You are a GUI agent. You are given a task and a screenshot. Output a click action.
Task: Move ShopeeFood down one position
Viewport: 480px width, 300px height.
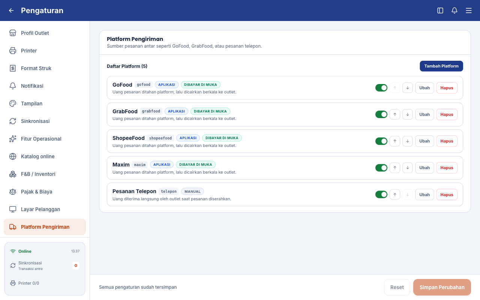(408, 141)
